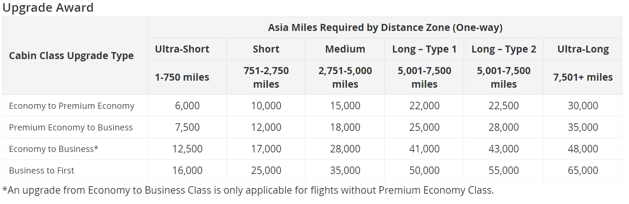The width and height of the screenshot is (629, 204).
Task: Click the Asia Miles Required by Distance Zone header
Action: click(x=385, y=28)
